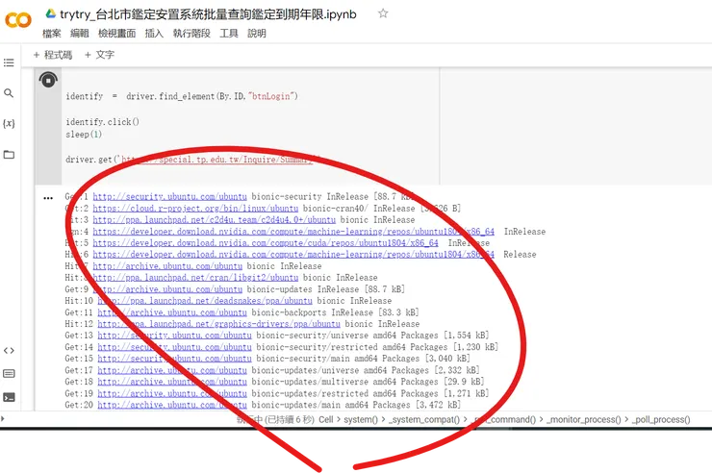This screenshot has width=712, height=473.
Task: Open the table of contents sidebar icon
Action: (x=9, y=62)
